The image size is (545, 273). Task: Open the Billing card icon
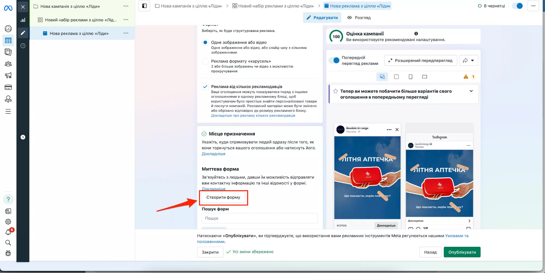(8, 87)
